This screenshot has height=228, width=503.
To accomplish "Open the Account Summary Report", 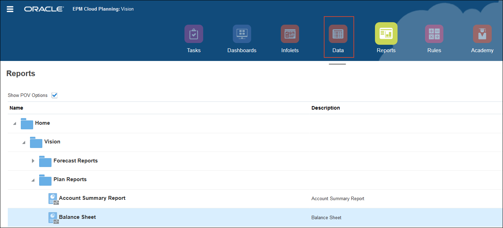I will (x=92, y=198).
